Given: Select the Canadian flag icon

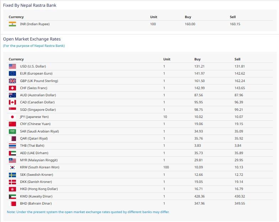Looking at the screenshot, I should [x=12, y=102].
